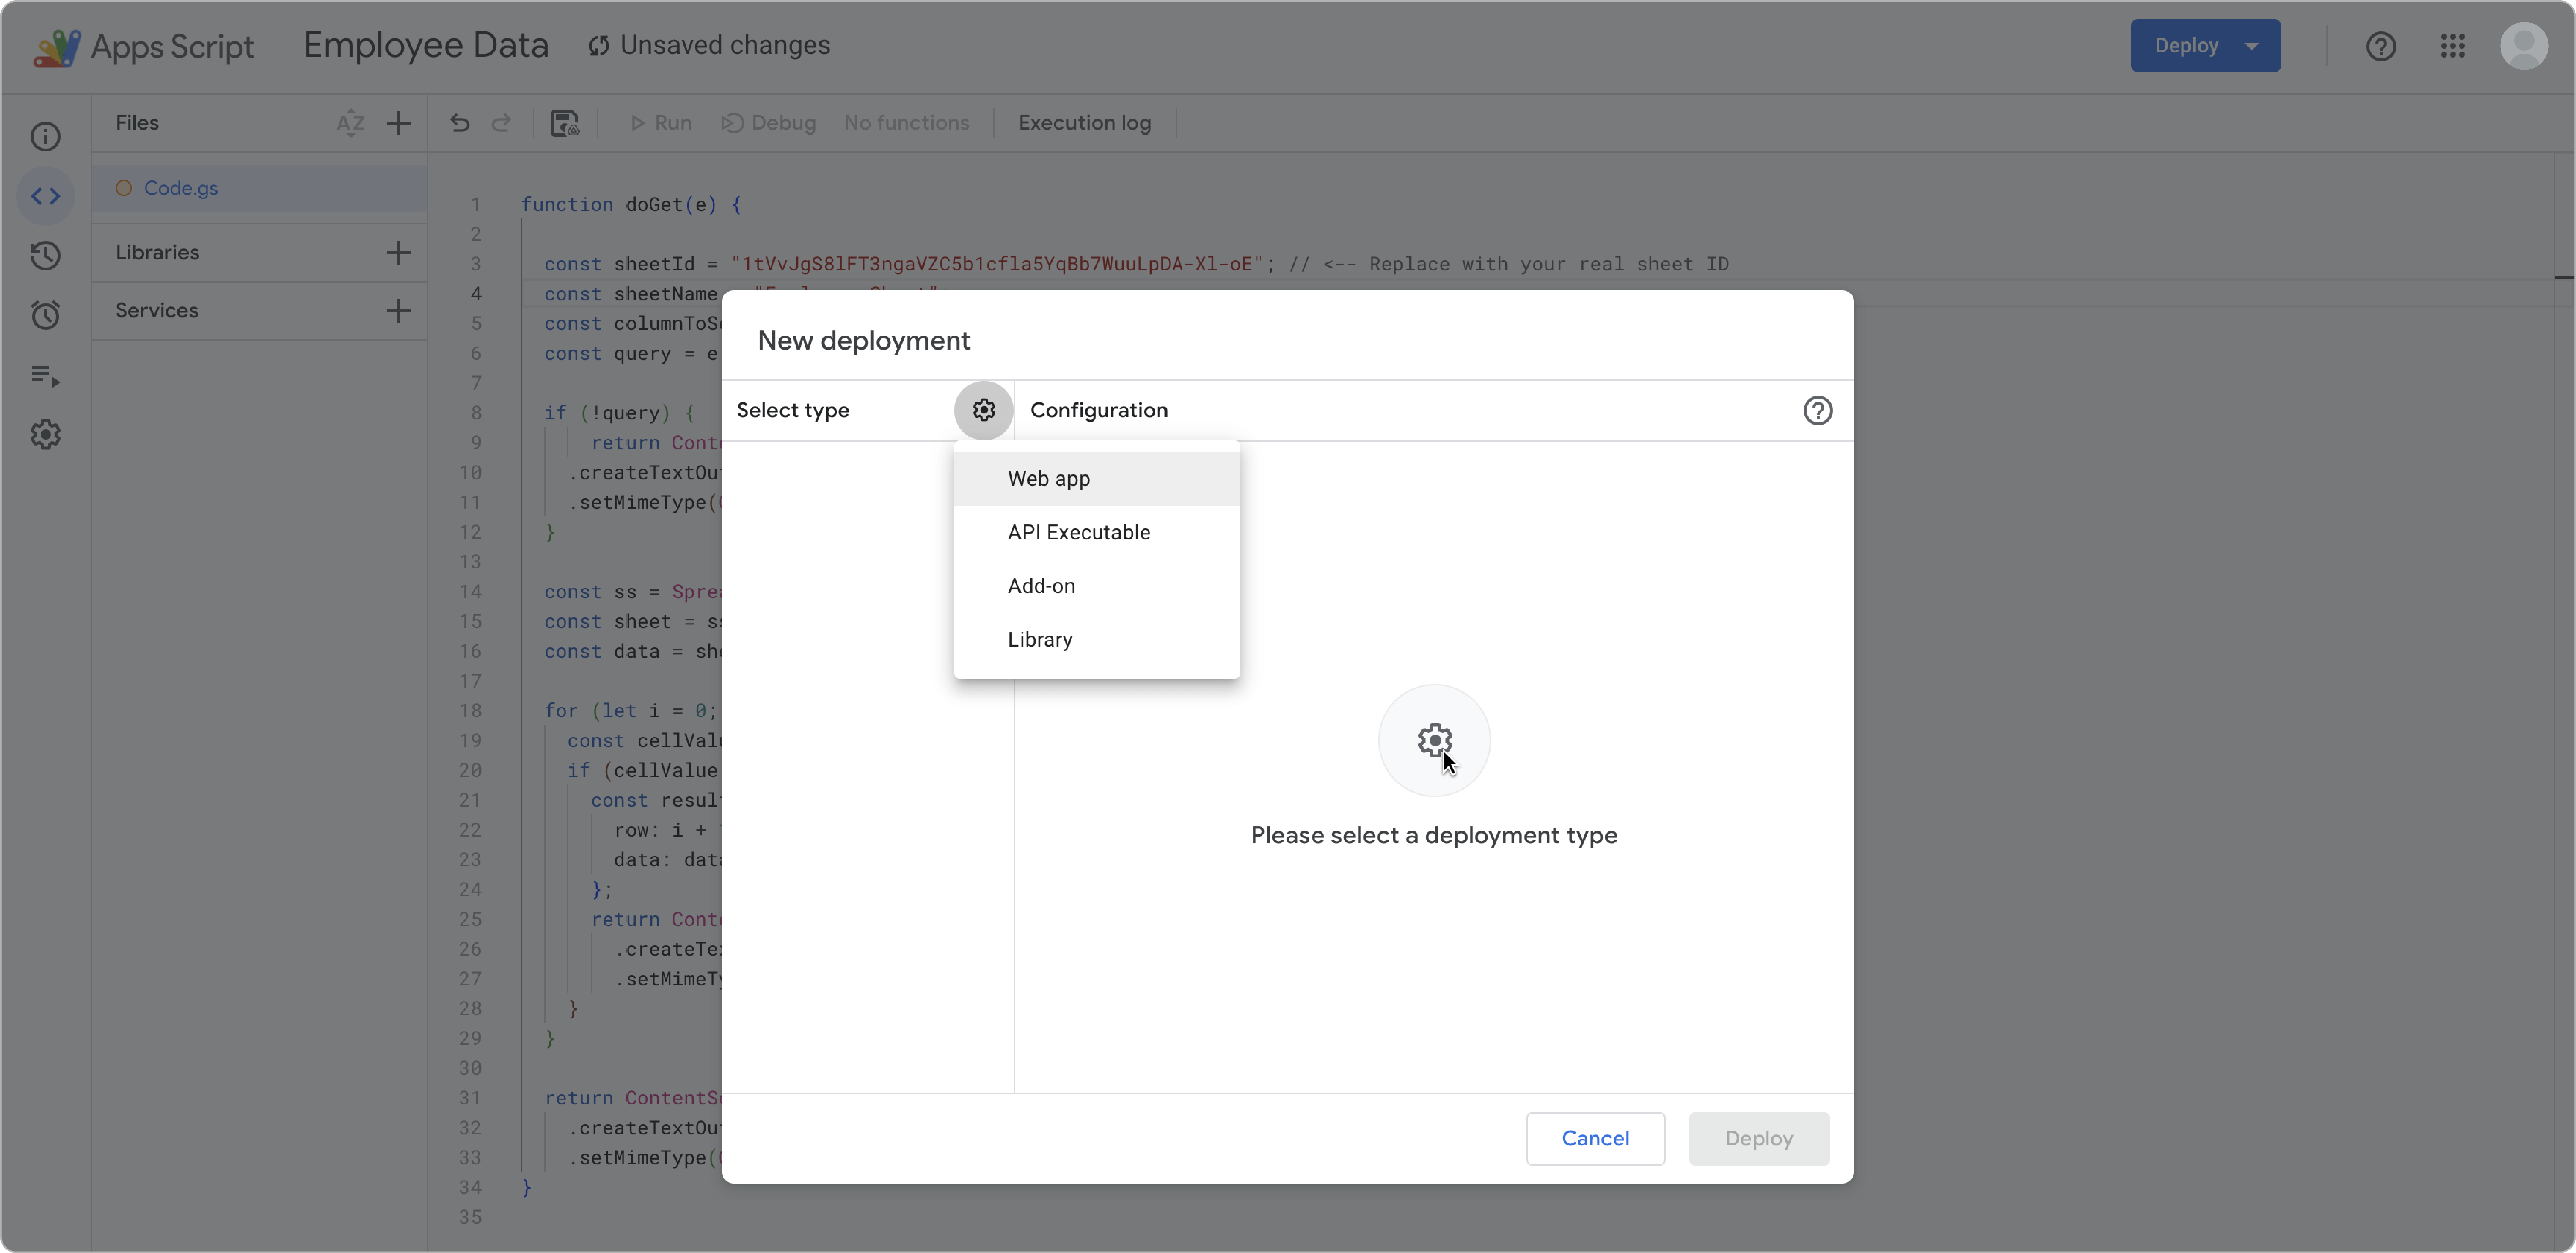Screen dimensions: 2576x1253
Task: Pick Add-on deployment type
Action: pos(1041,586)
